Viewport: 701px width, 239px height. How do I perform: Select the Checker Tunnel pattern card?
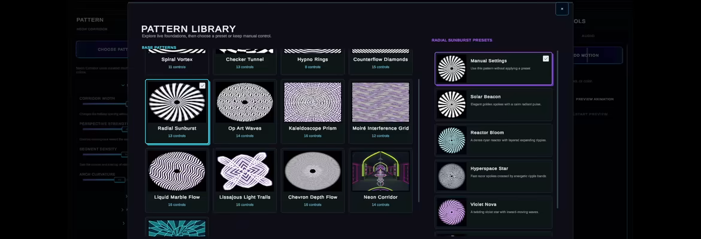click(244, 62)
